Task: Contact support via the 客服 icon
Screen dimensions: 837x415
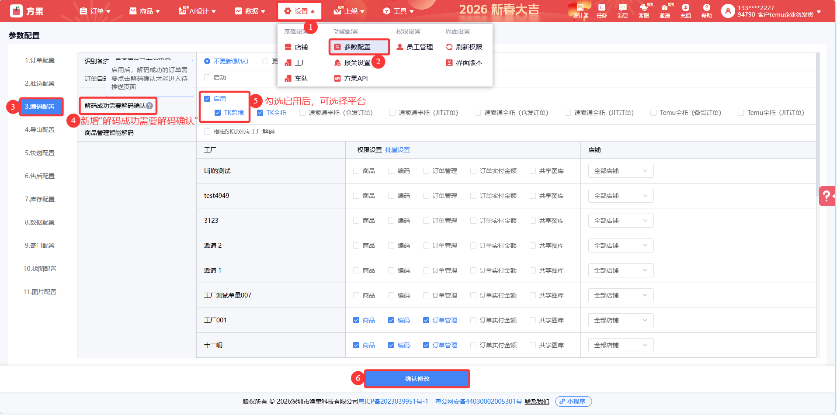Action: tap(643, 11)
